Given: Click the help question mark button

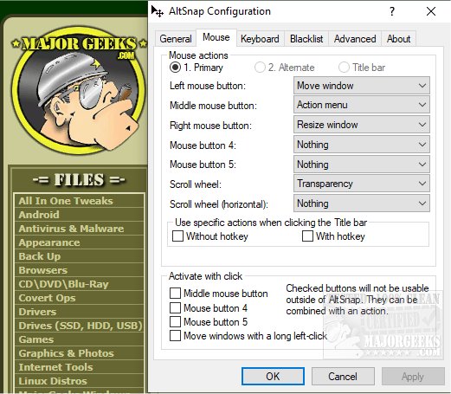Looking at the screenshot, I should pos(392,11).
